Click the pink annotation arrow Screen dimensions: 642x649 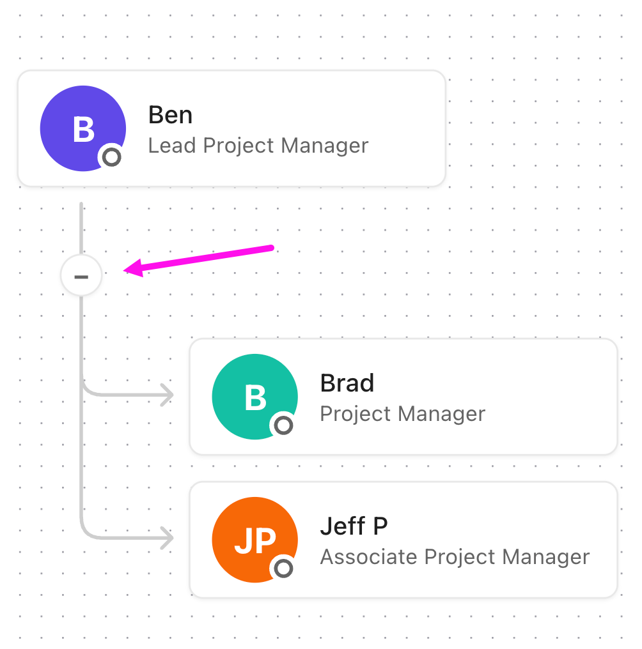click(x=199, y=261)
